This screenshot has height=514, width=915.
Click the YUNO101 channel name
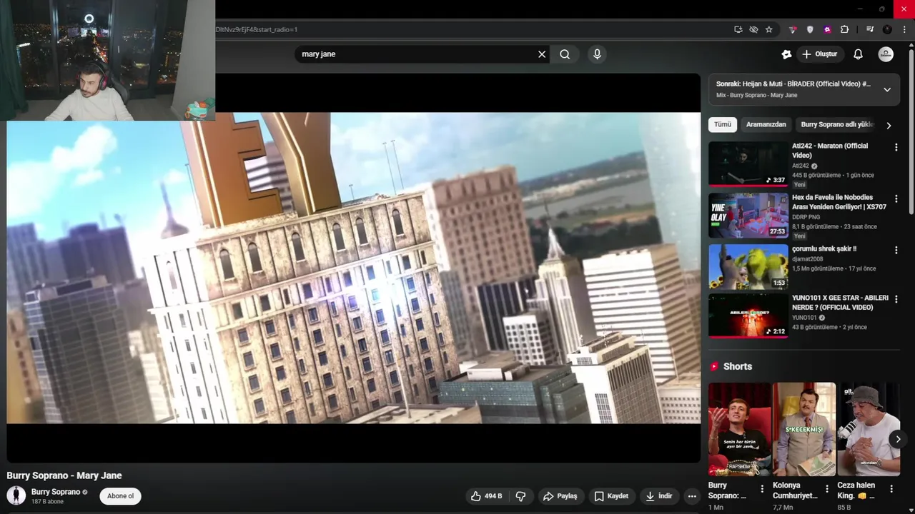click(x=804, y=318)
